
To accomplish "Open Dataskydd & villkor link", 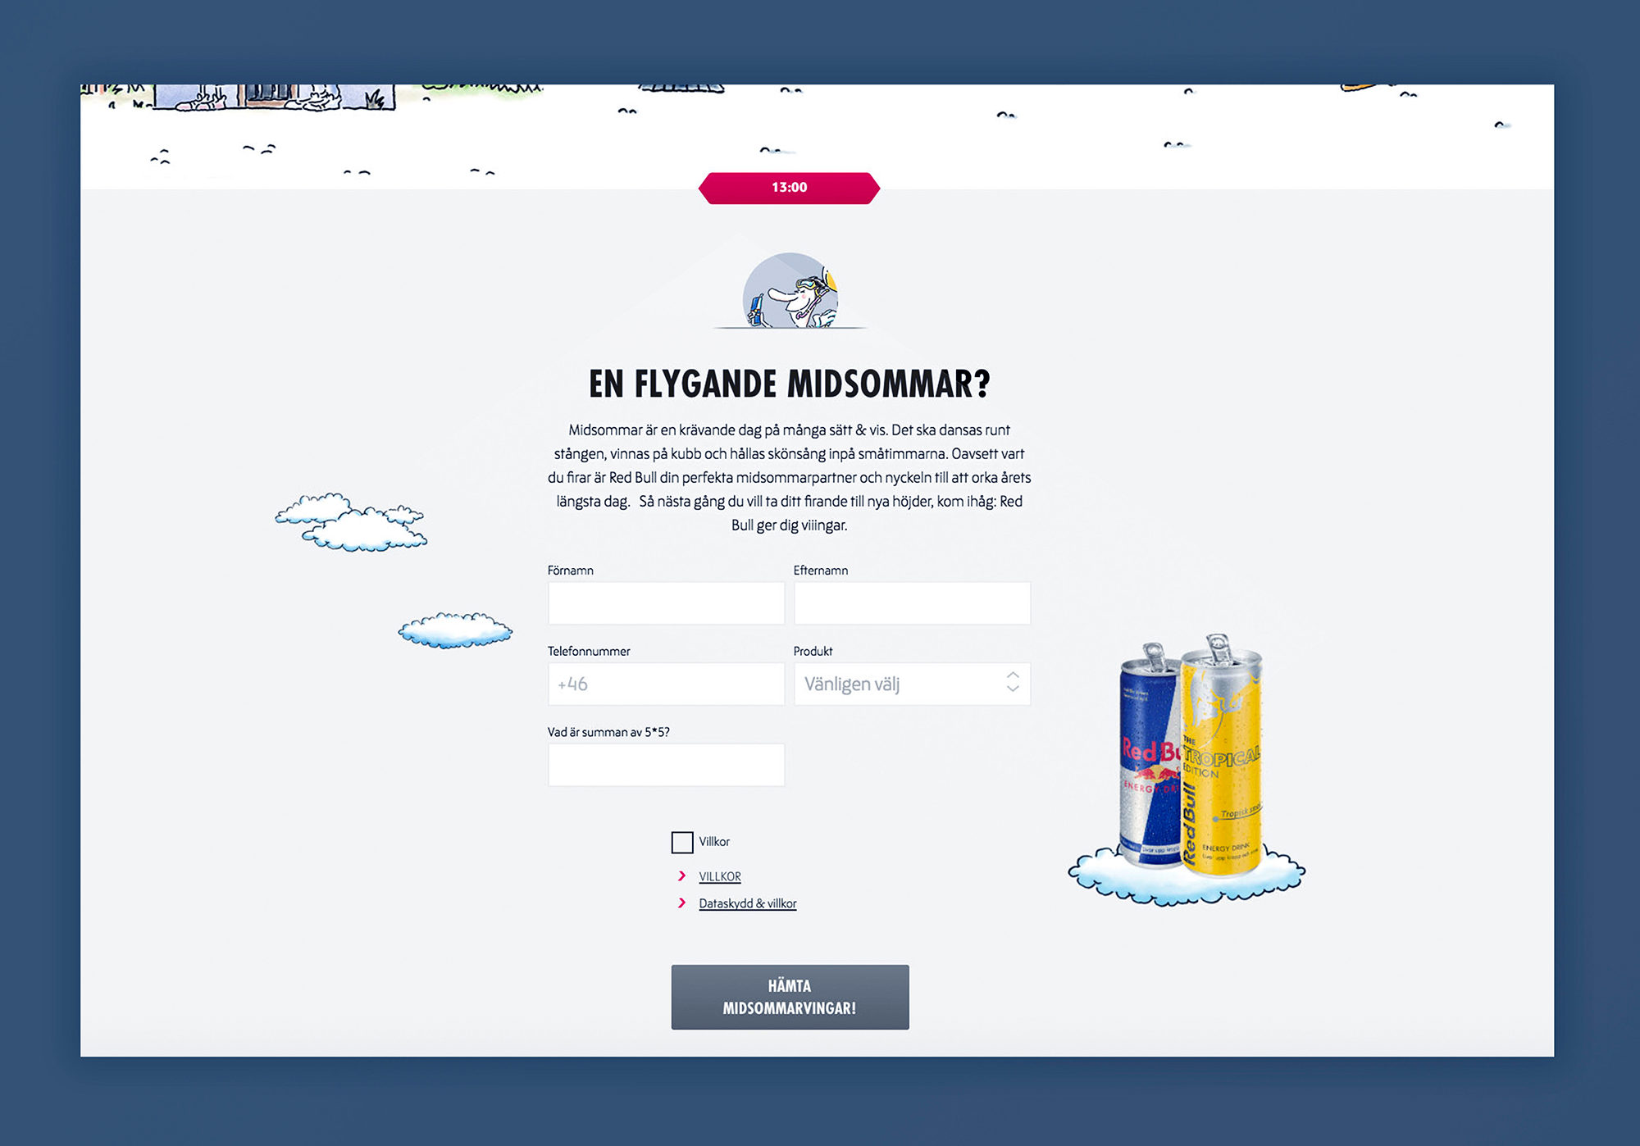I will pos(747,904).
